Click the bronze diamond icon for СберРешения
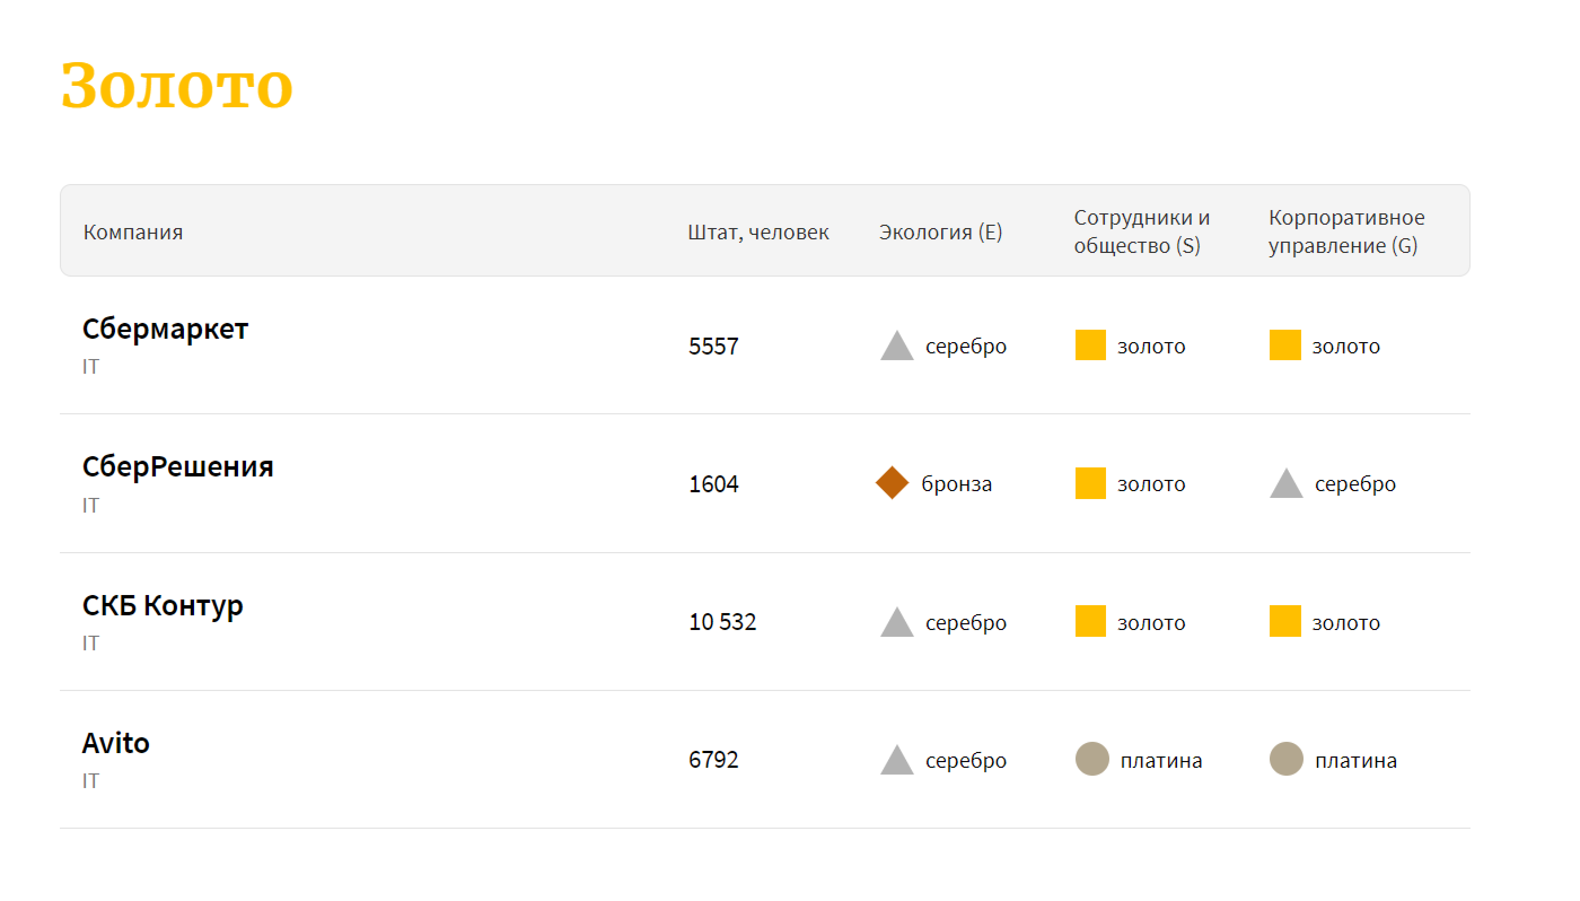The width and height of the screenshot is (1580, 901). (892, 483)
